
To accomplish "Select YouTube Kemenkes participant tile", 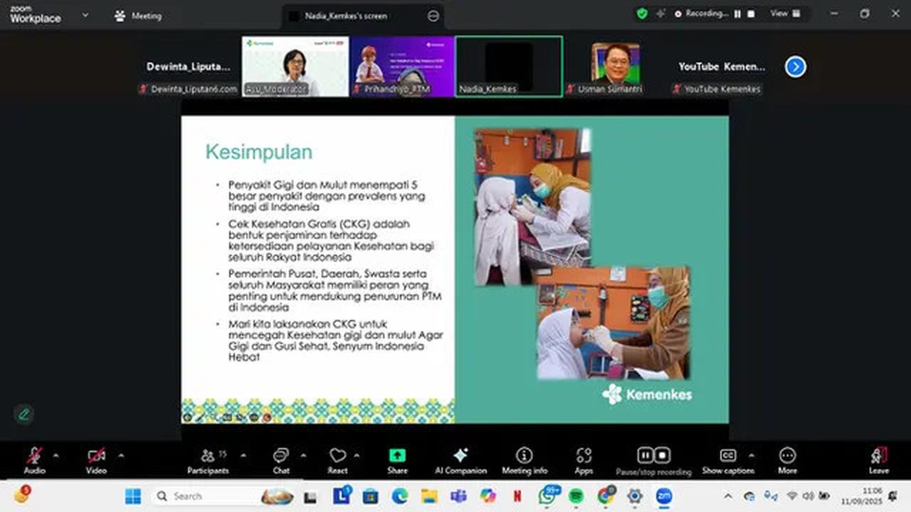I will tap(721, 66).
